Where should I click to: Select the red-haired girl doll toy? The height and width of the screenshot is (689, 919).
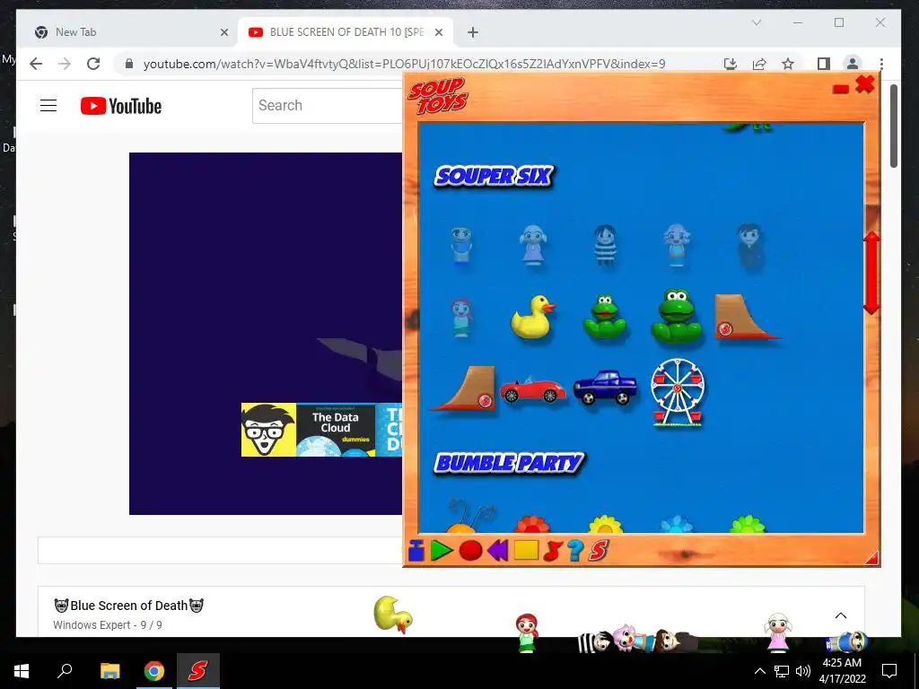tap(461, 318)
